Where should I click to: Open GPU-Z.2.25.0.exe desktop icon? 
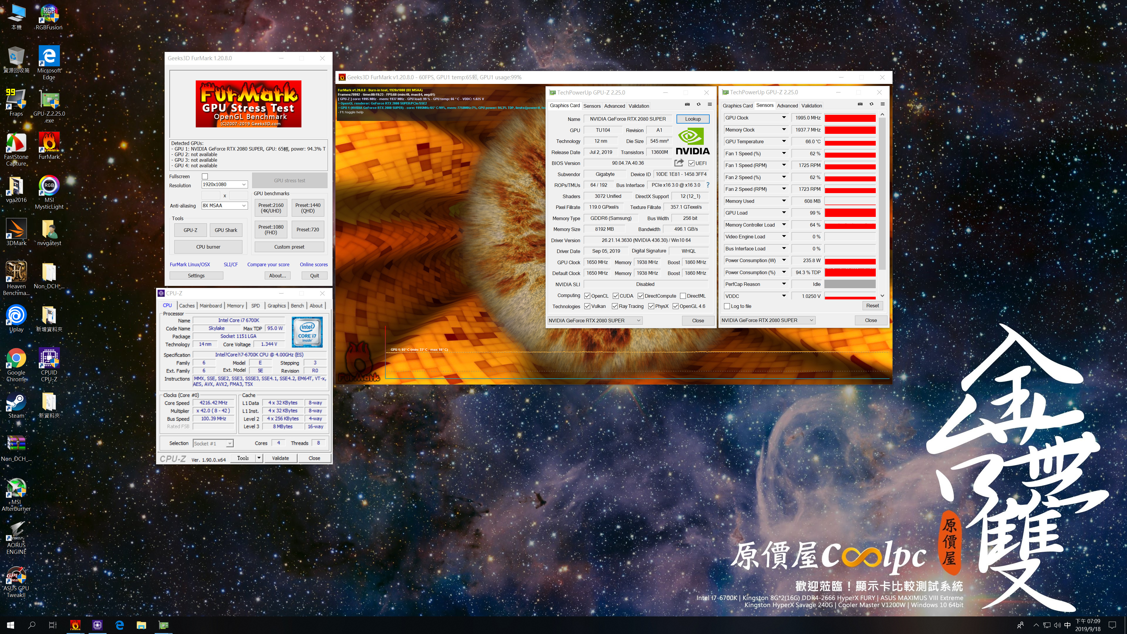(49, 106)
